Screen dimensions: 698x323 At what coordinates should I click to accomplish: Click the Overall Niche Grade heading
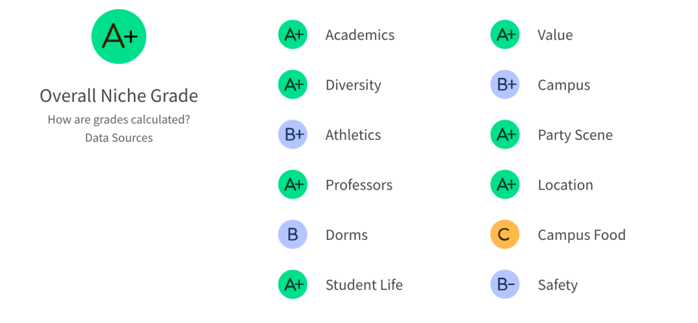(119, 96)
